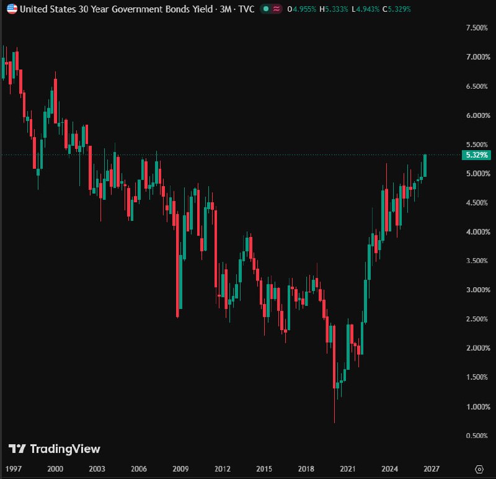The width and height of the screenshot is (496, 479).
Task: Click the pink data delay indicator icon
Action: 277,9
